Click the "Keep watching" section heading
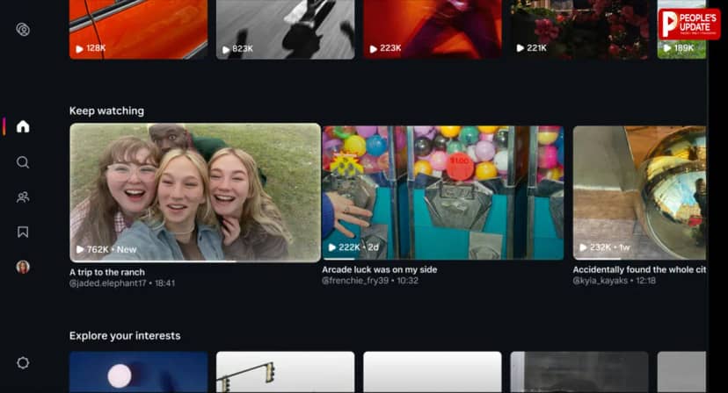Viewport: 728px width, 393px height. pyautogui.click(x=106, y=111)
